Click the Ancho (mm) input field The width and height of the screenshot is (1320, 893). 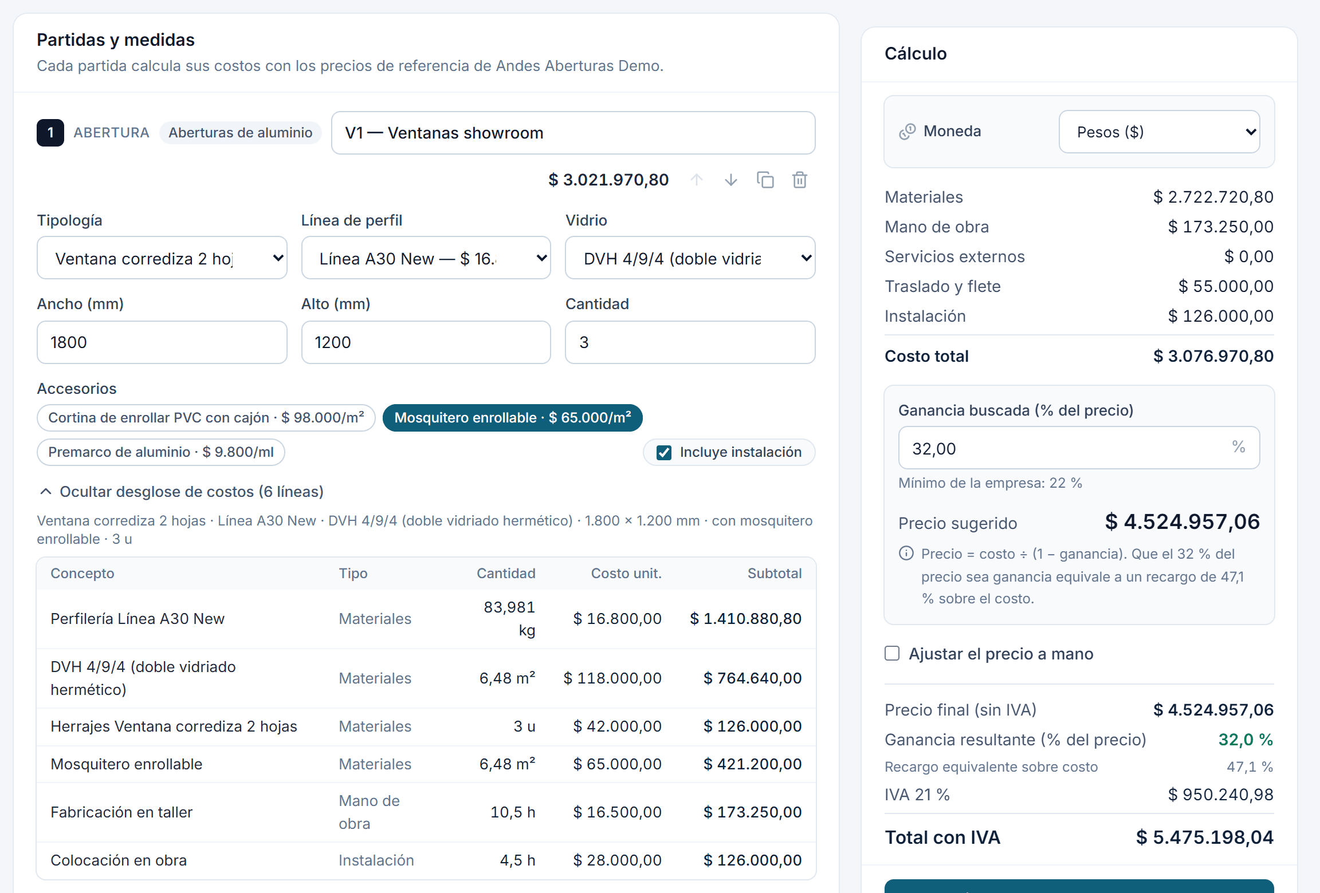pos(162,342)
